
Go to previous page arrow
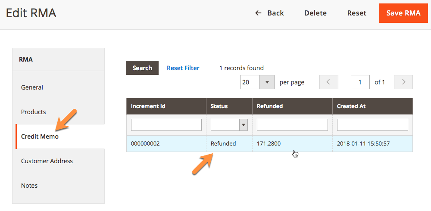tap(328, 82)
